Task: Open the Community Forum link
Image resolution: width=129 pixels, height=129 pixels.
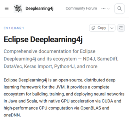Action: [x=81, y=8]
